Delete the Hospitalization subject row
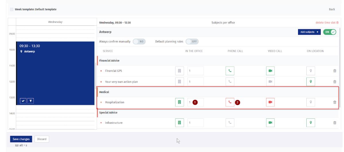This screenshot has width=344, height=152. point(335,102)
